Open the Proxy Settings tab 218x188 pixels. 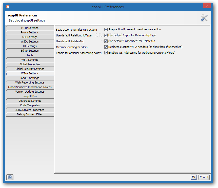point(30,33)
